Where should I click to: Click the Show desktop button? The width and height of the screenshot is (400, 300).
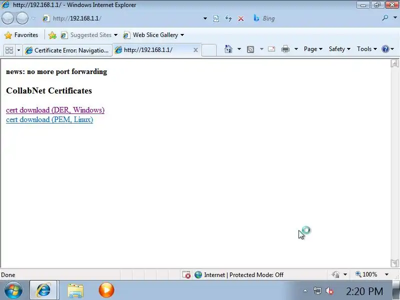tap(396, 290)
